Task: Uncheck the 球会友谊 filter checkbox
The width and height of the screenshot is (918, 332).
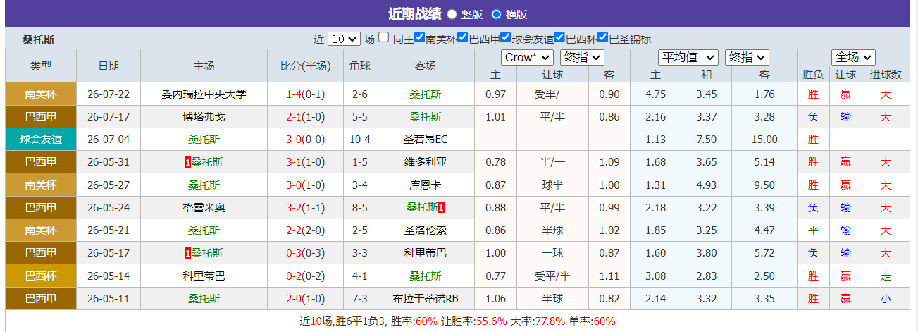Action: point(505,38)
